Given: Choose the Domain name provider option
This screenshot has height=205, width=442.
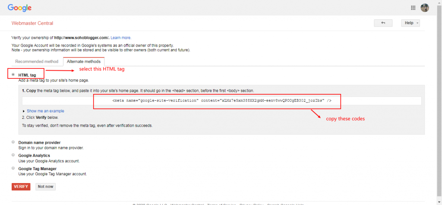Looking at the screenshot, I should click(x=13, y=142).
